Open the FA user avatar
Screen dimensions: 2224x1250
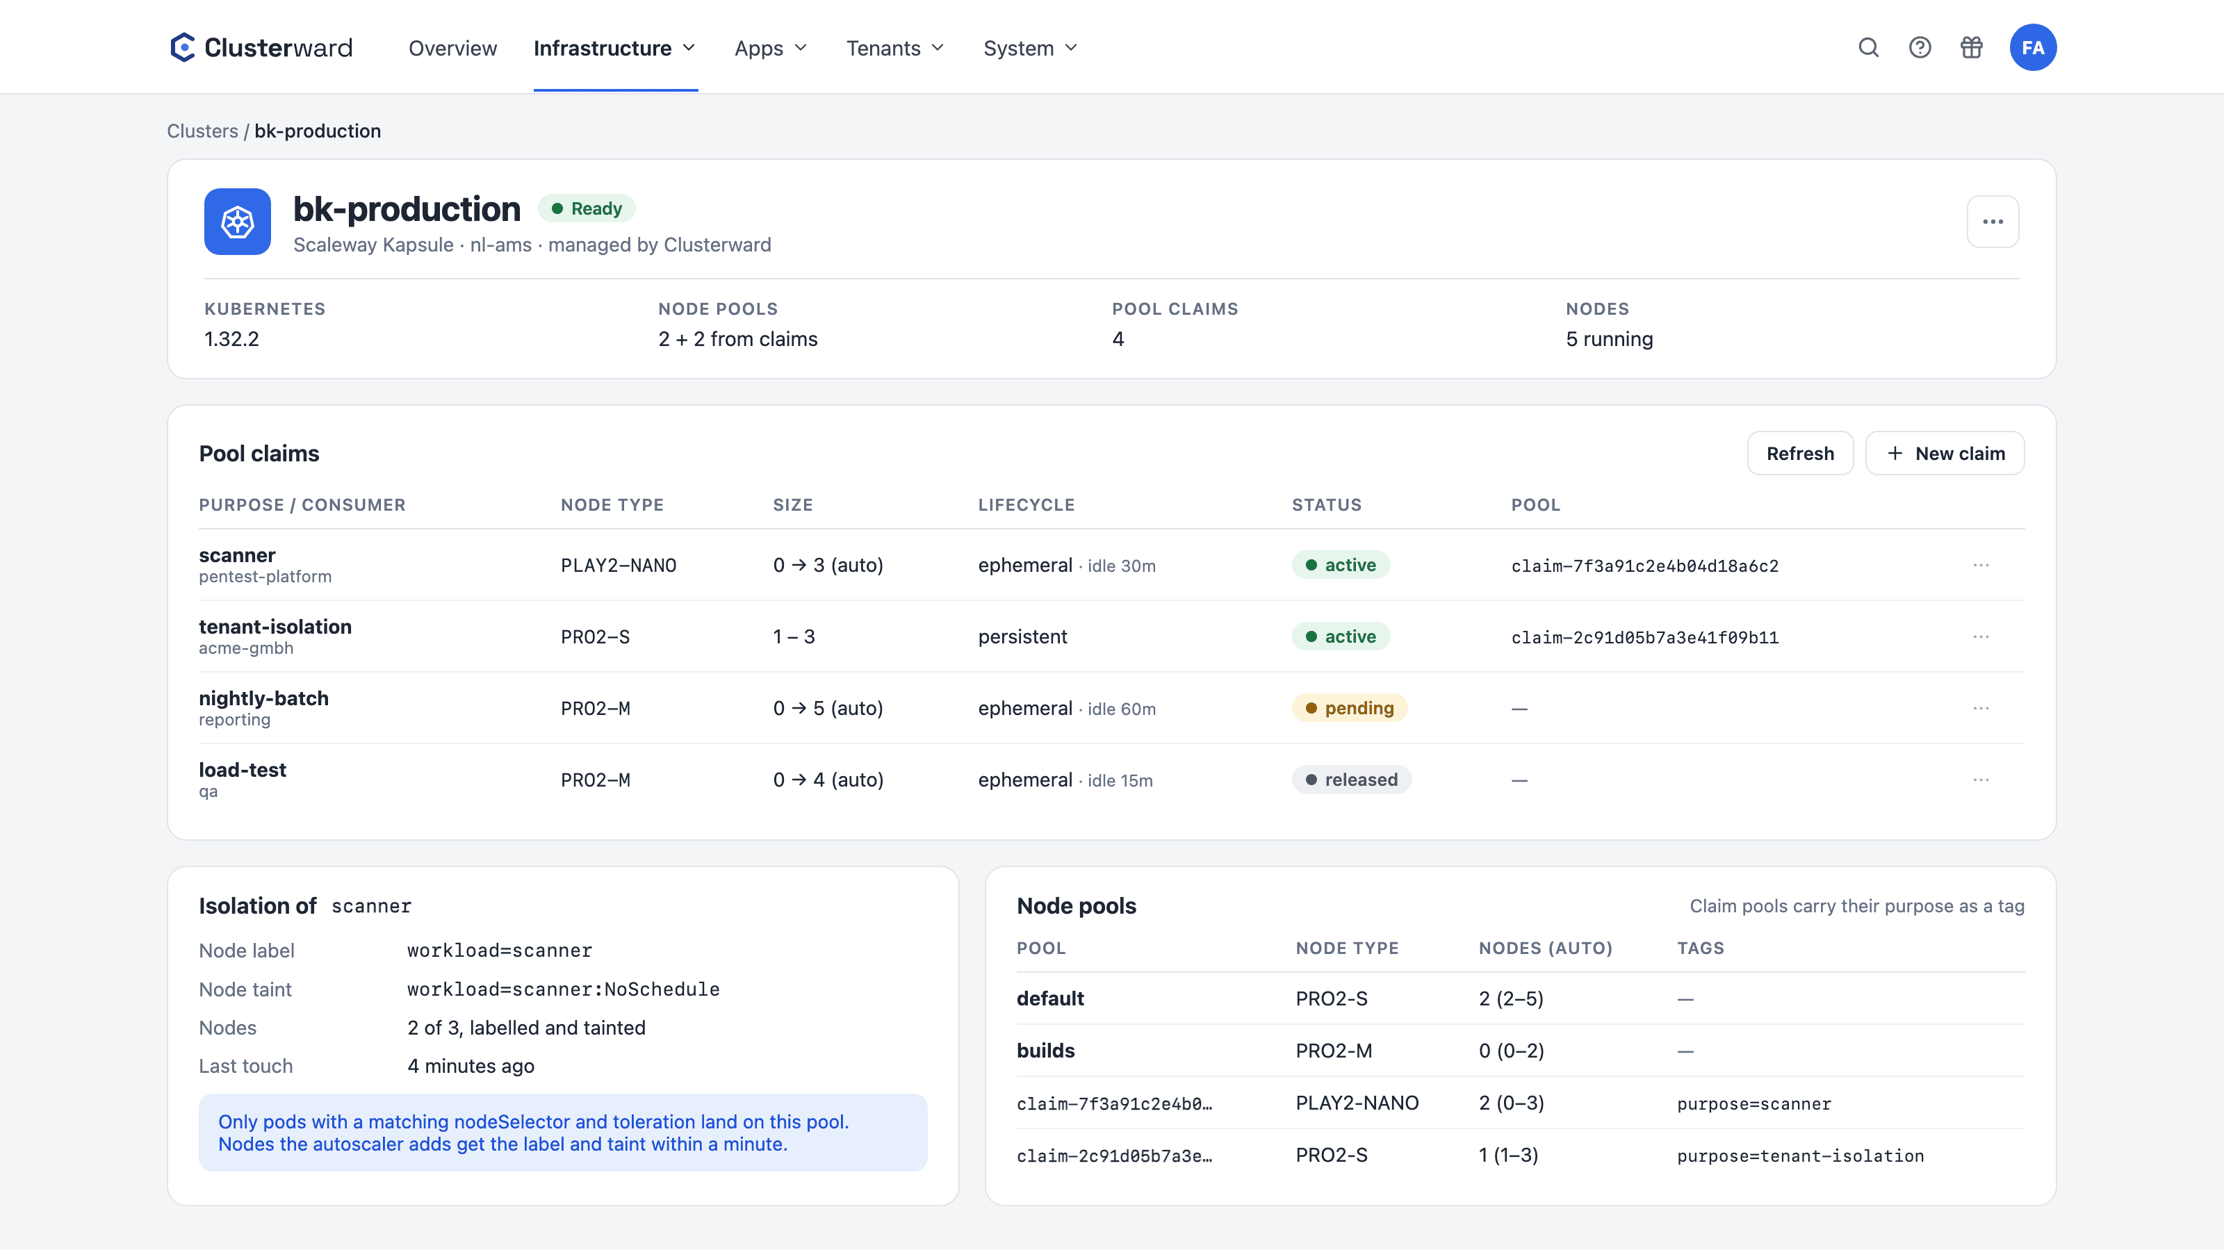(2032, 47)
